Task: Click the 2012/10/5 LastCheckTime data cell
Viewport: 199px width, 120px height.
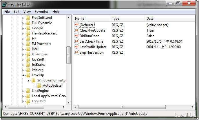Action: (164, 41)
